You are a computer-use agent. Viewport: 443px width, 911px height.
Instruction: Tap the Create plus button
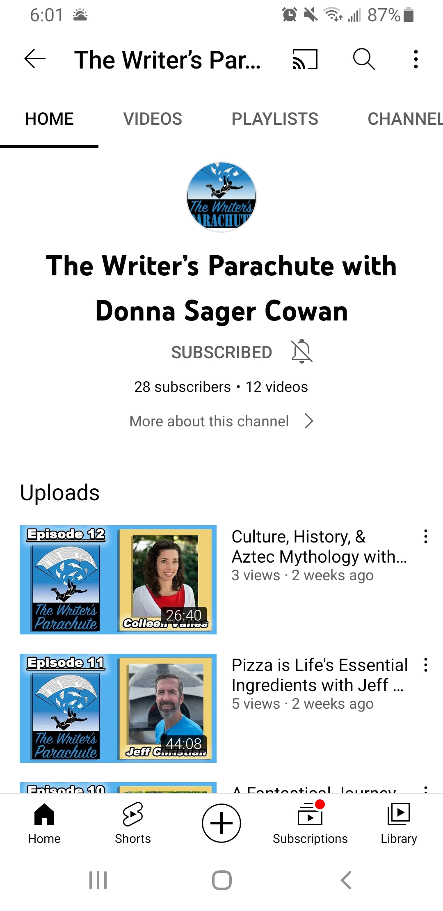click(221, 823)
